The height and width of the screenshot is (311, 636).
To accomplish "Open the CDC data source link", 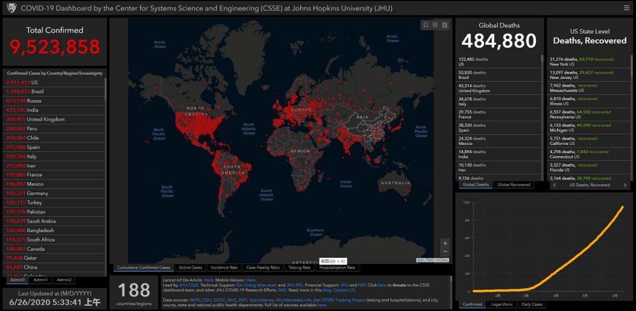I will (207, 300).
